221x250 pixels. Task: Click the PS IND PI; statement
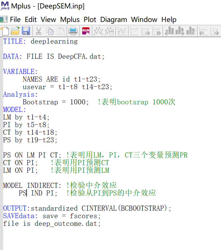click(x=38, y=193)
